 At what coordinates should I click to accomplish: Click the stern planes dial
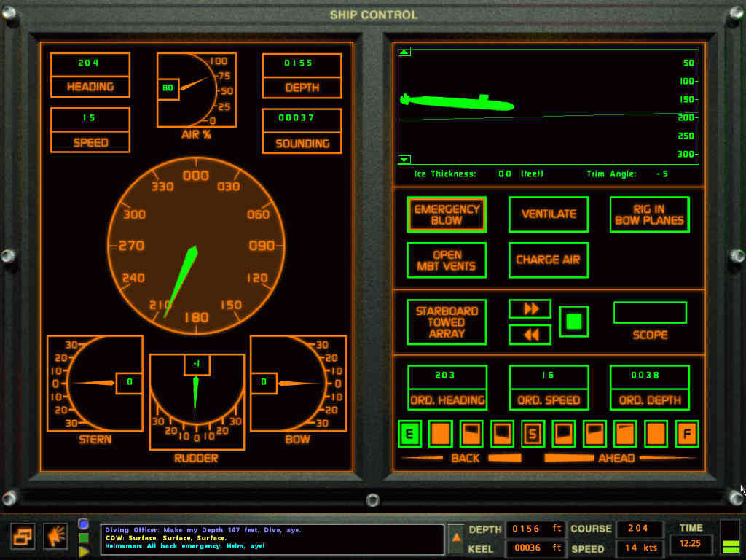pyautogui.click(x=95, y=384)
